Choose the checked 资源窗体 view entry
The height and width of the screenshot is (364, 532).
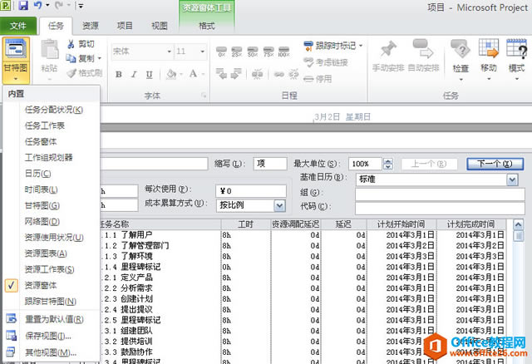pyautogui.click(x=41, y=285)
